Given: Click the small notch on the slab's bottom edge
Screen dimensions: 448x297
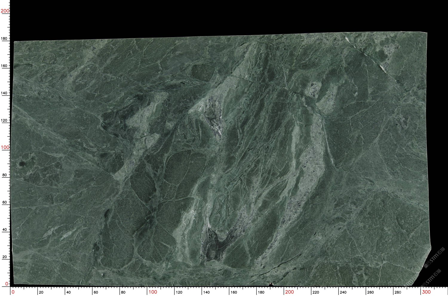Looking at the screenshot, I should 271,284.
